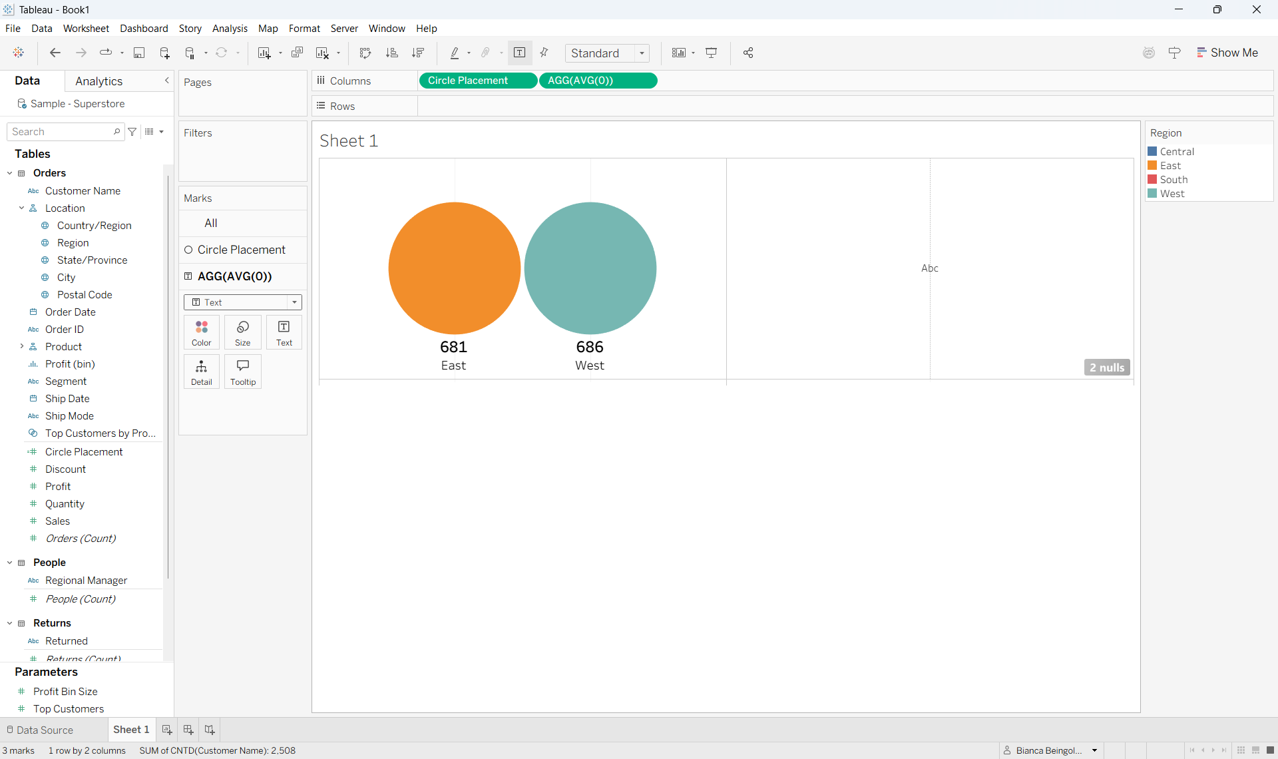The height and width of the screenshot is (759, 1278).
Task: Click the South red legend swatch
Action: click(x=1152, y=180)
